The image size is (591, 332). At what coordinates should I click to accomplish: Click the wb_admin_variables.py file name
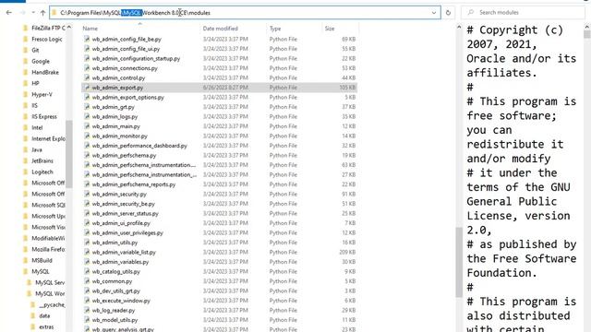click(120, 262)
